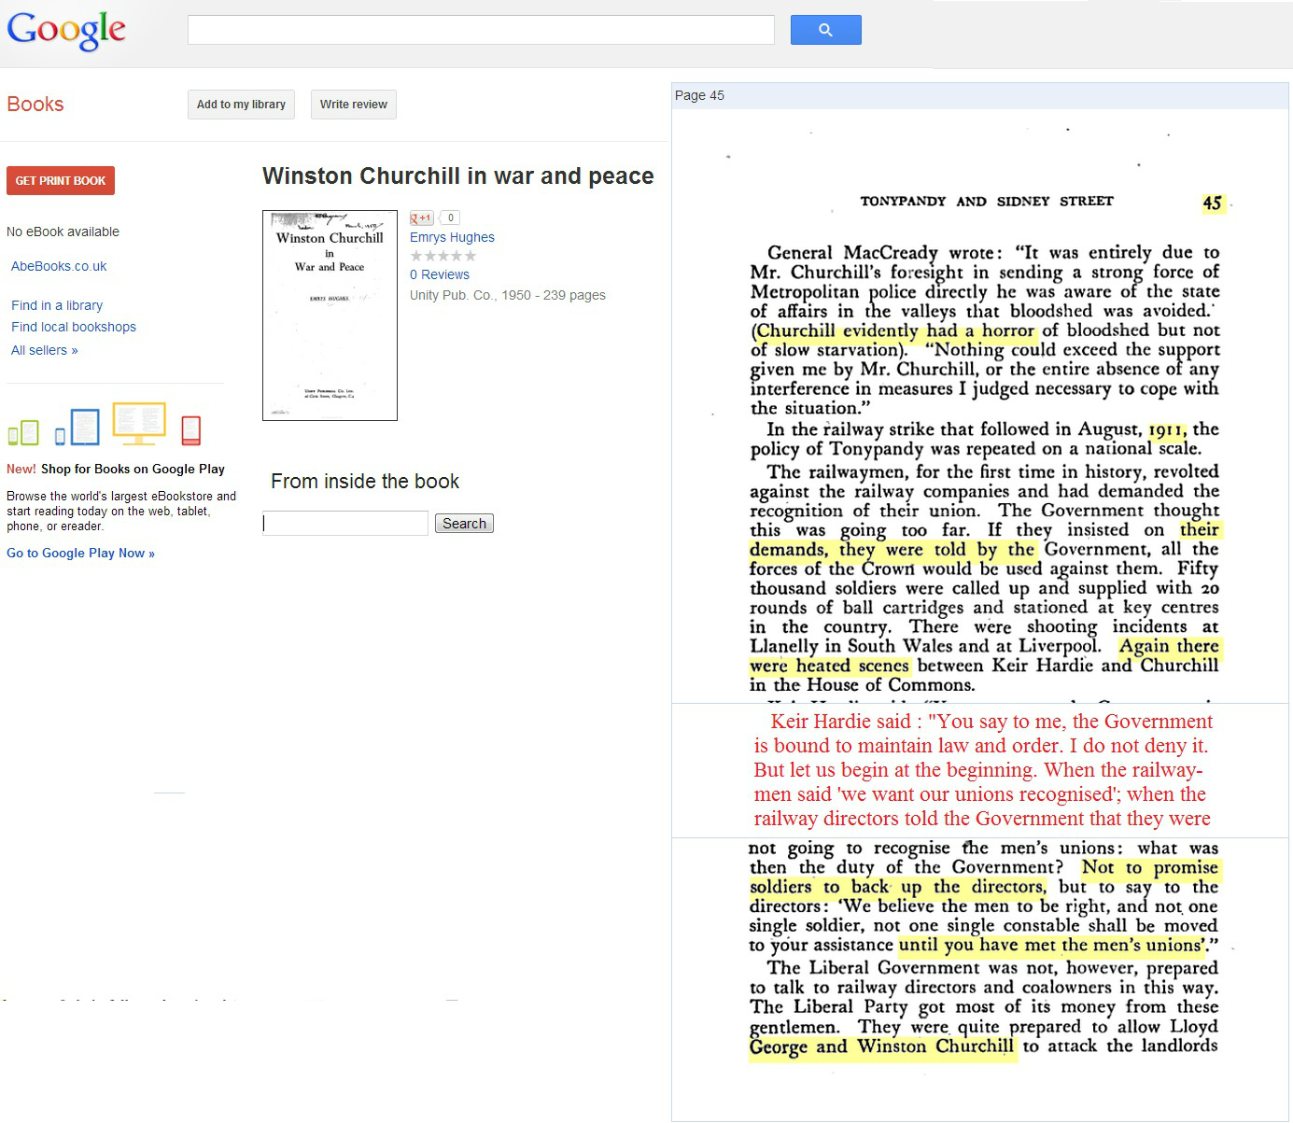Focus the search inside book field
Screen dimensions: 1293x1123
coord(345,523)
